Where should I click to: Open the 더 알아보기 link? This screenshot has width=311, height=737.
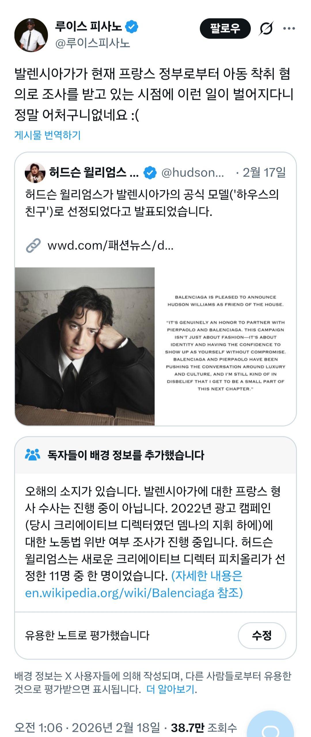pyautogui.click(x=170, y=689)
